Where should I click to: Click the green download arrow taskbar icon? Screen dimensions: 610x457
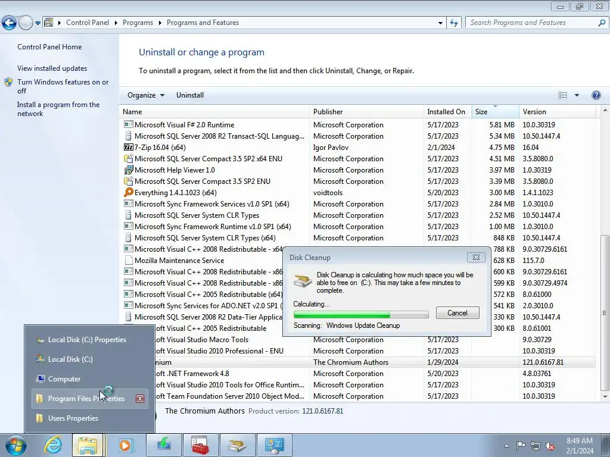pyautogui.click(x=163, y=445)
